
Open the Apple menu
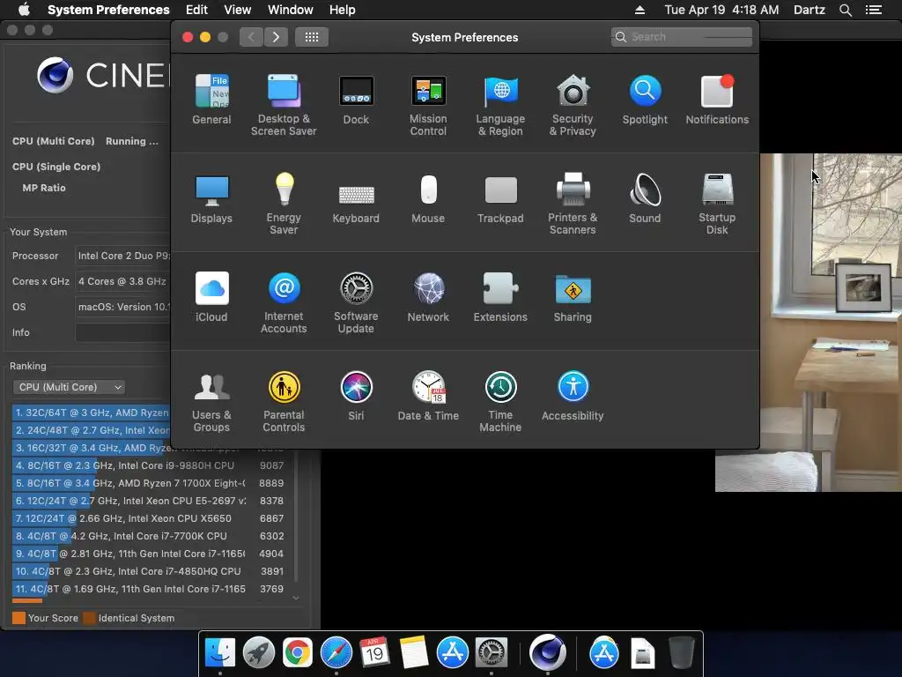click(24, 10)
